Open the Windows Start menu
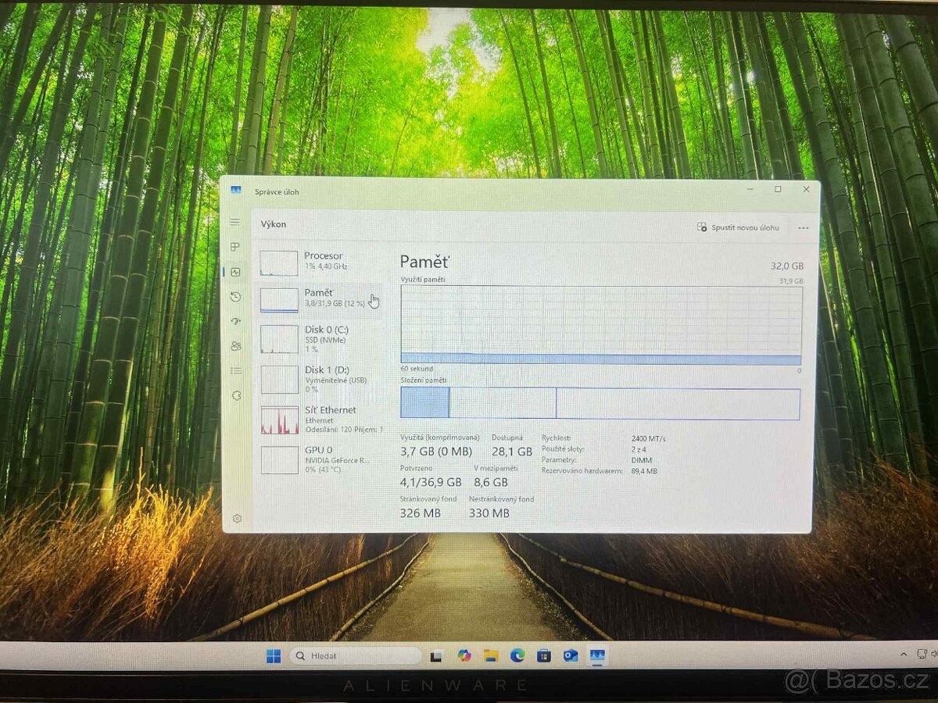 (x=273, y=656)
